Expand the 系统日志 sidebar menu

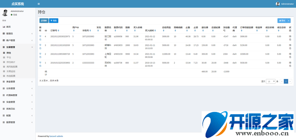(x=17, y=109)
